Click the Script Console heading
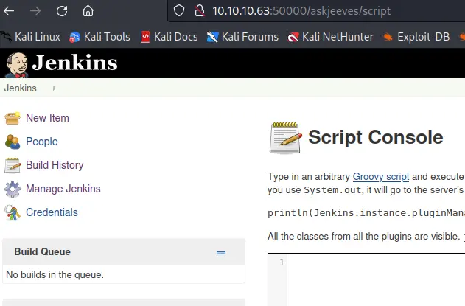Image resolution: width=465 pixels, height=306 pixels. pos(375,137)
